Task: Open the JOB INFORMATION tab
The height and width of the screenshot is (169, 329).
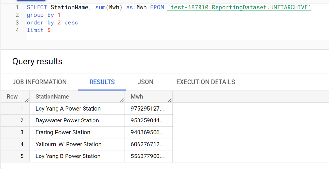Action: click(39, 82)
